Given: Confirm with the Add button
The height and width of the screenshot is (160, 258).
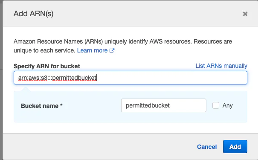Looking at the screenshot, I should coord(235,146).
